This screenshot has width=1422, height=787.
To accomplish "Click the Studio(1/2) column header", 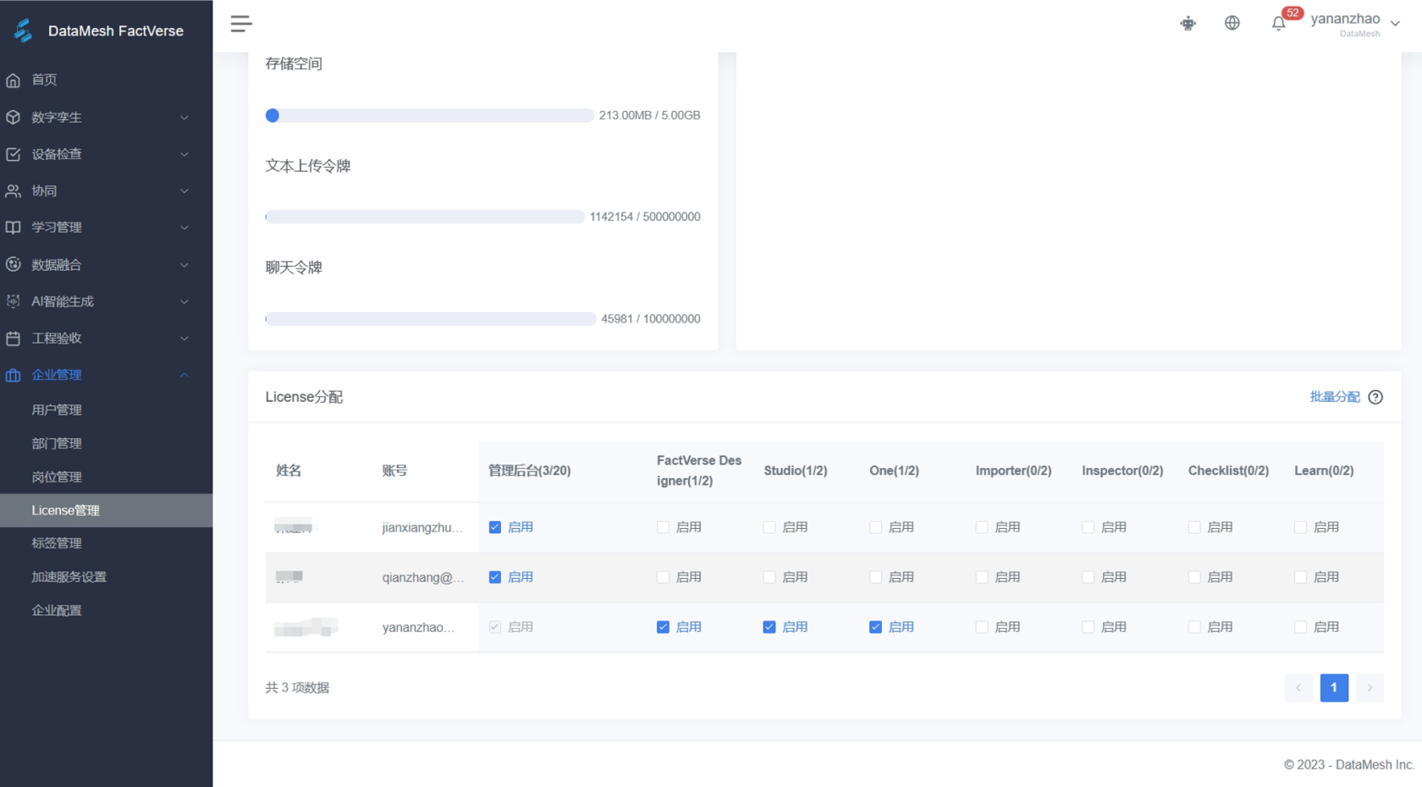I will coord(796,471).
